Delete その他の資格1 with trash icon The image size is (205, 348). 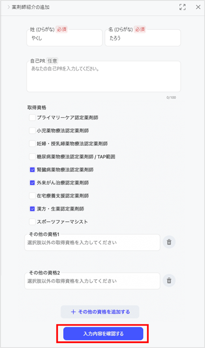(x=169, y=242)
